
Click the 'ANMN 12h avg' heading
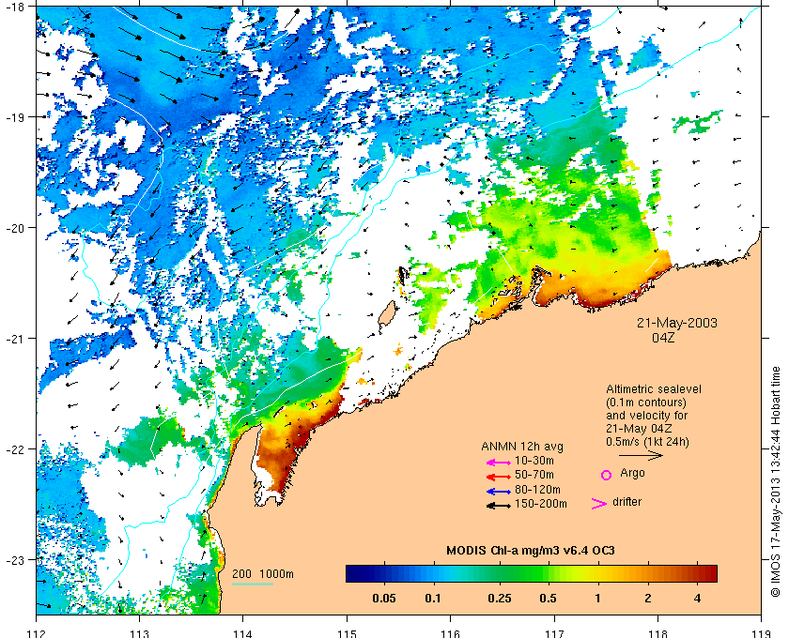point(522,447)
